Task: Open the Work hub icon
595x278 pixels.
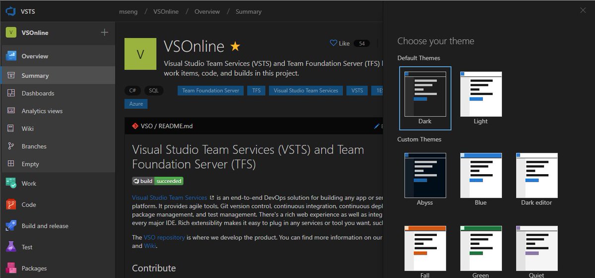Action: coord(11,183)
